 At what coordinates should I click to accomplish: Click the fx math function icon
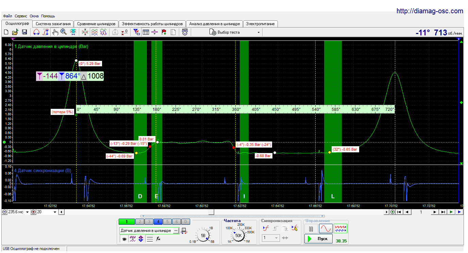coord(158,239)
